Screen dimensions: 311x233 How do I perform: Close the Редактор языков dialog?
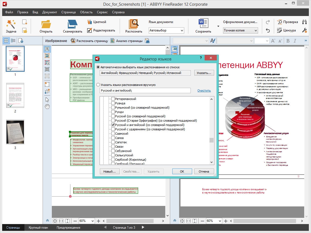coord(211,58)
